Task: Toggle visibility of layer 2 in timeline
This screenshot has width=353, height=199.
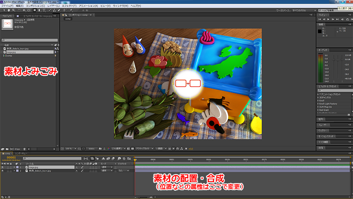Action: (2, 171)
